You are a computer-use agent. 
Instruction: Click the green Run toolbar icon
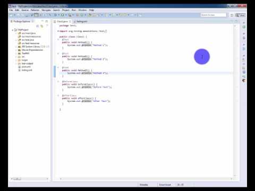coord(62,15)
